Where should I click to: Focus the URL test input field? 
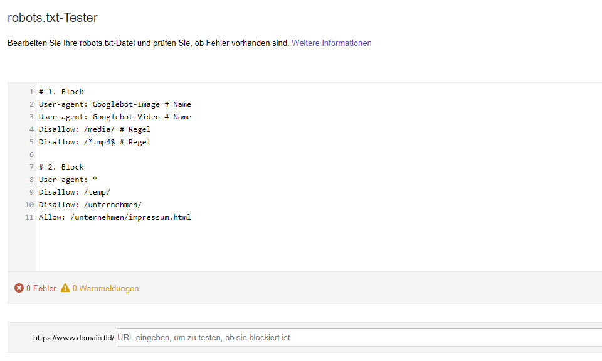[359, 338]
